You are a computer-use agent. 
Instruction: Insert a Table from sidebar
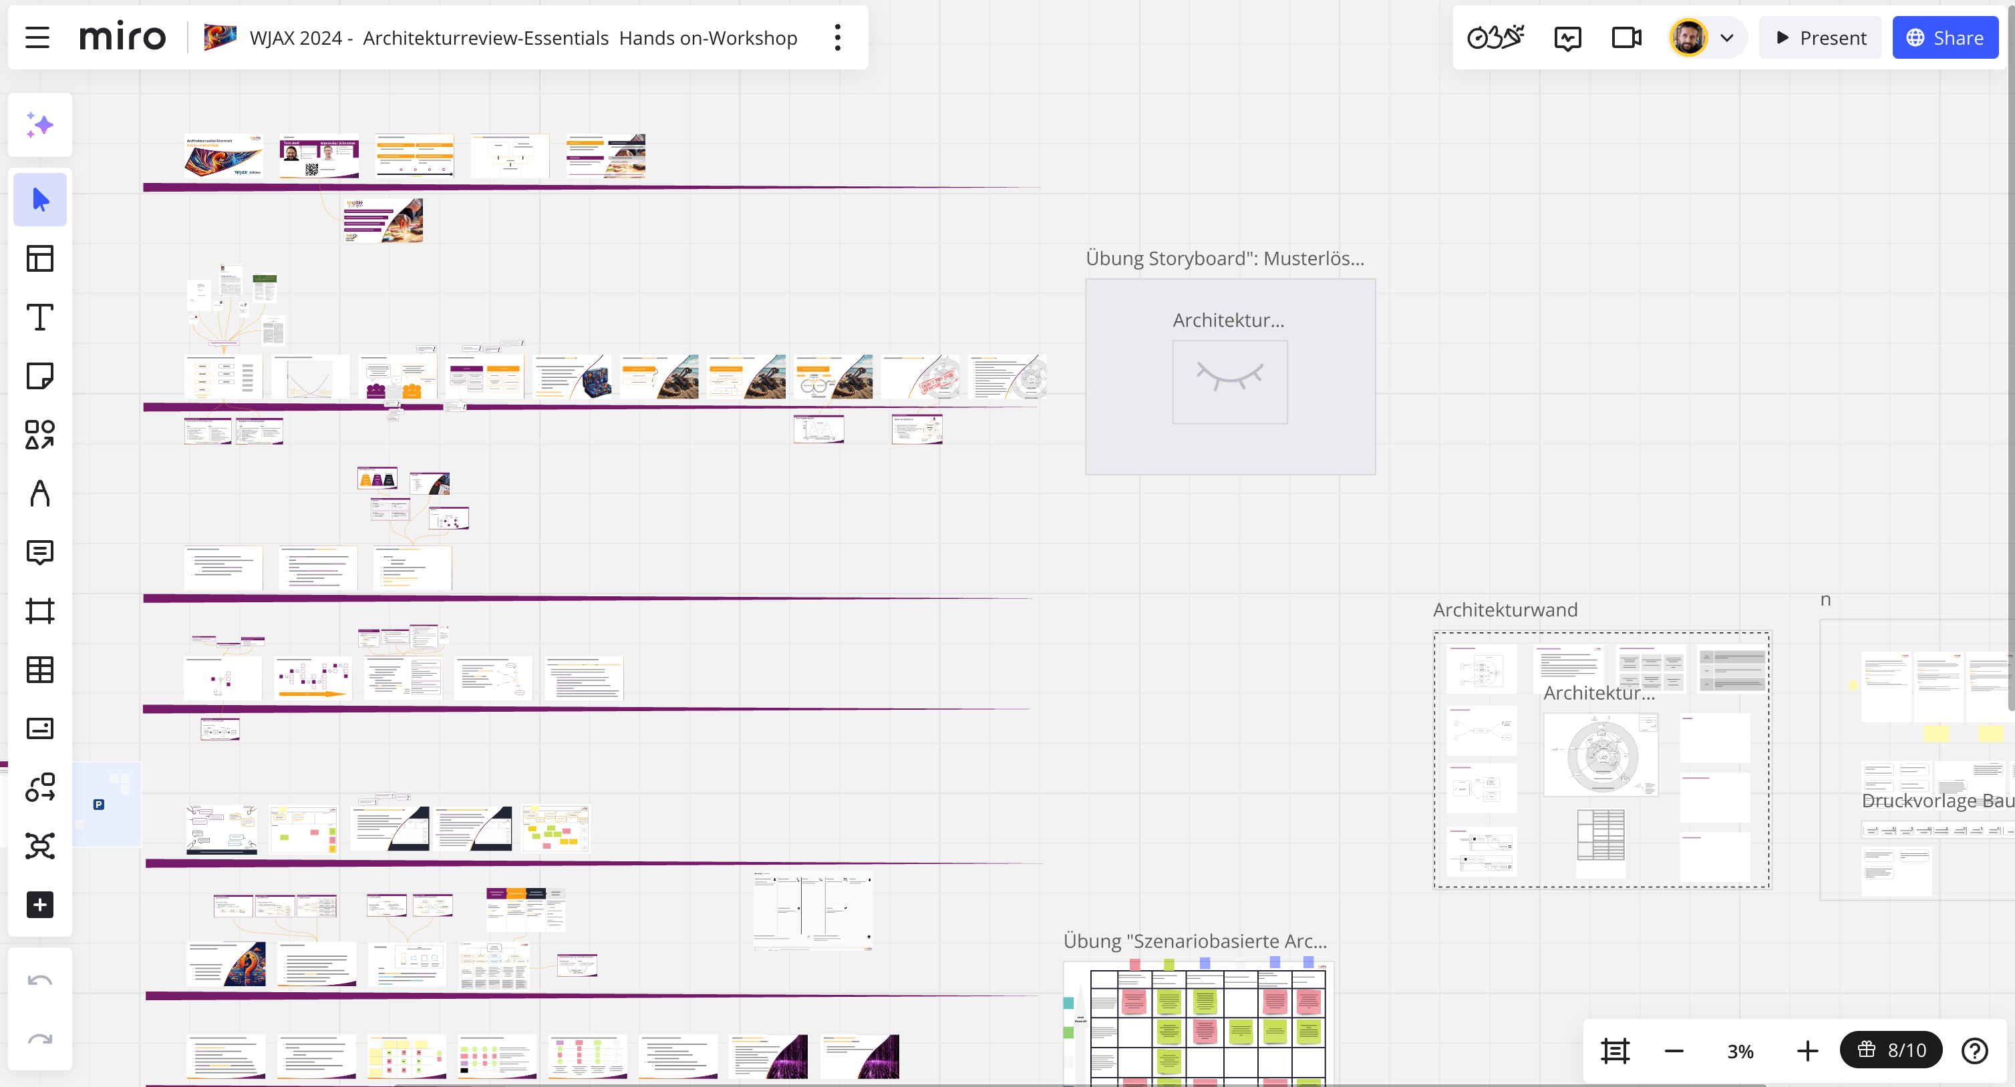tap(40, 670)
